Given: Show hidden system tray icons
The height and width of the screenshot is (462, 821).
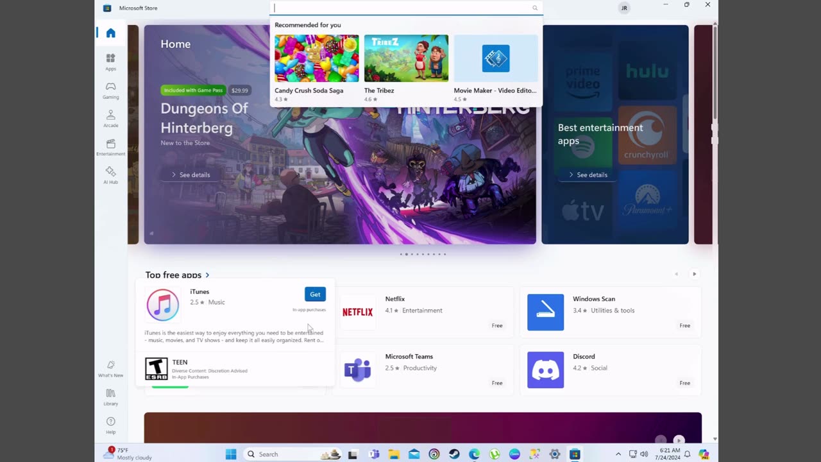Looking at the screenshot, I should pyautogui.click(x=618, y=454).
